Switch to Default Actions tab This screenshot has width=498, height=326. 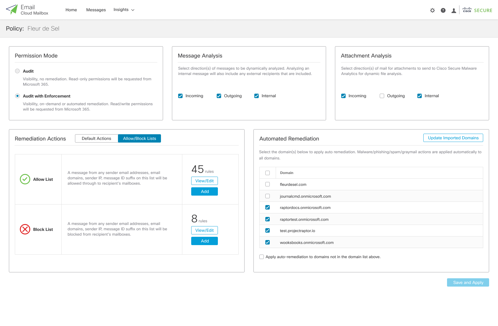pyautogui.click(x=96, y=138)
